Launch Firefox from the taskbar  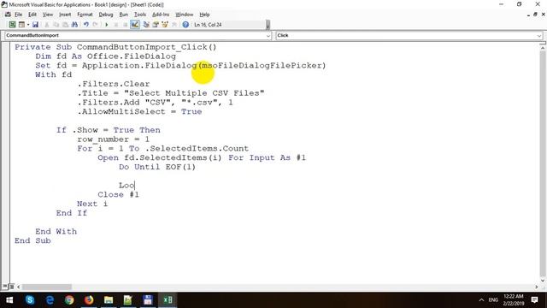click(89, 300)
